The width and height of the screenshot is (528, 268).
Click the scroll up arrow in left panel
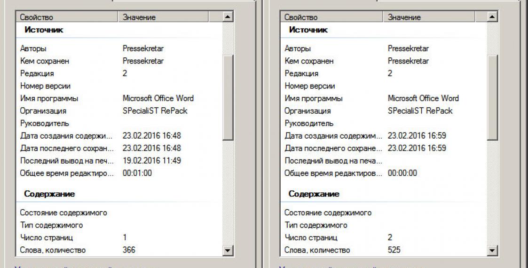click(228, 17)
